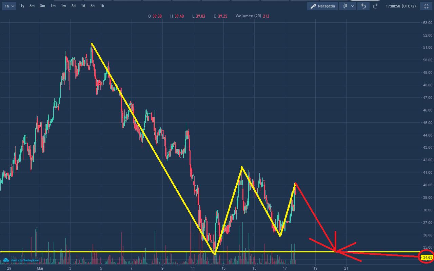Click the low value 39.03

click(200, 16)
